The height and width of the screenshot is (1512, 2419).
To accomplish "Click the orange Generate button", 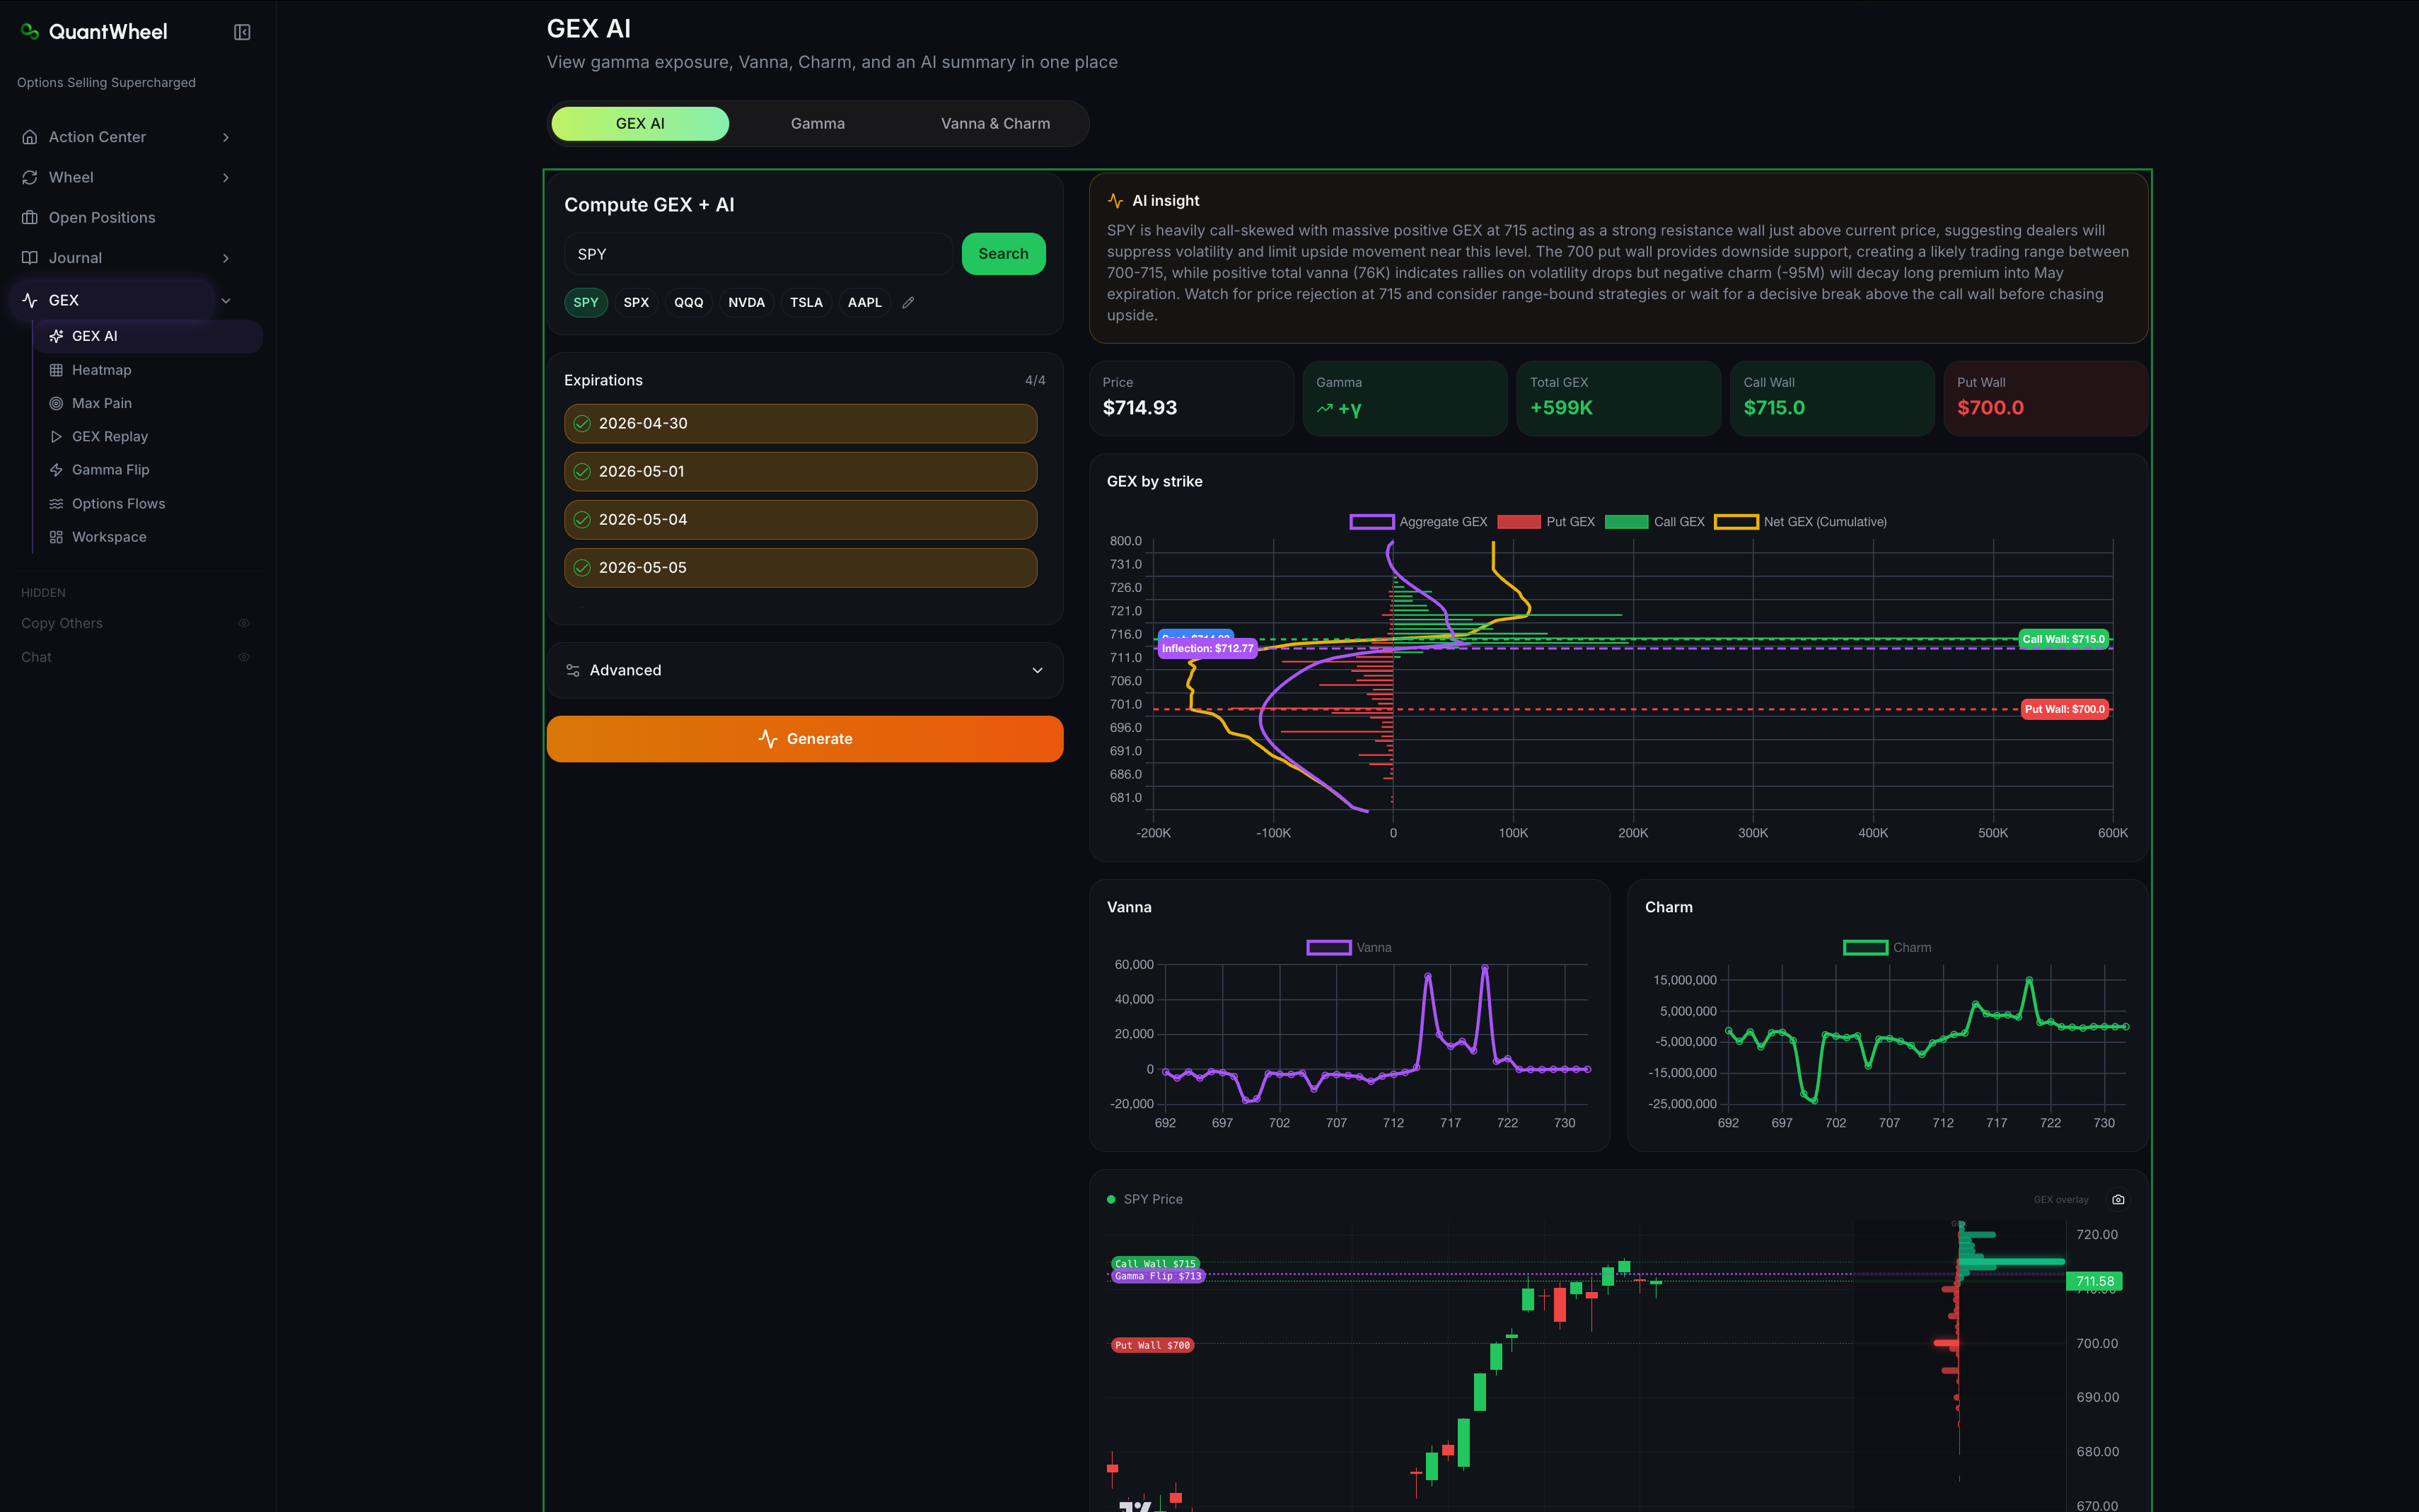I will pos(805,739).
